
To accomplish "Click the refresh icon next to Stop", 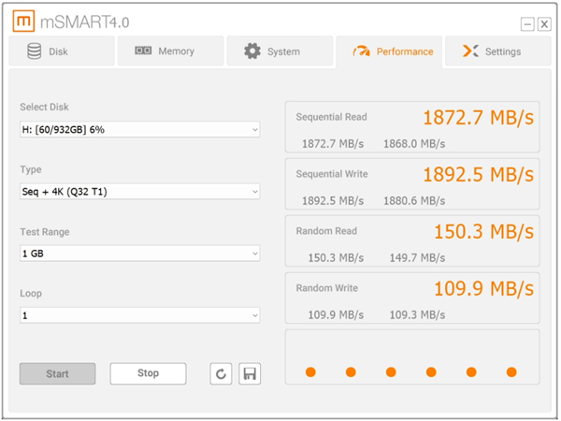I will [221, 374].
